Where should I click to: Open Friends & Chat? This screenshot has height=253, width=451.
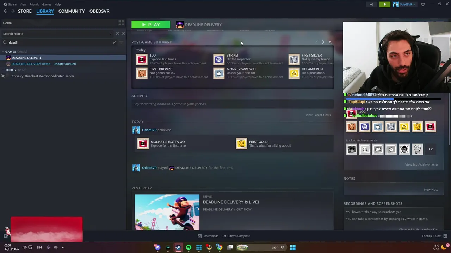(x=434, y=236)
